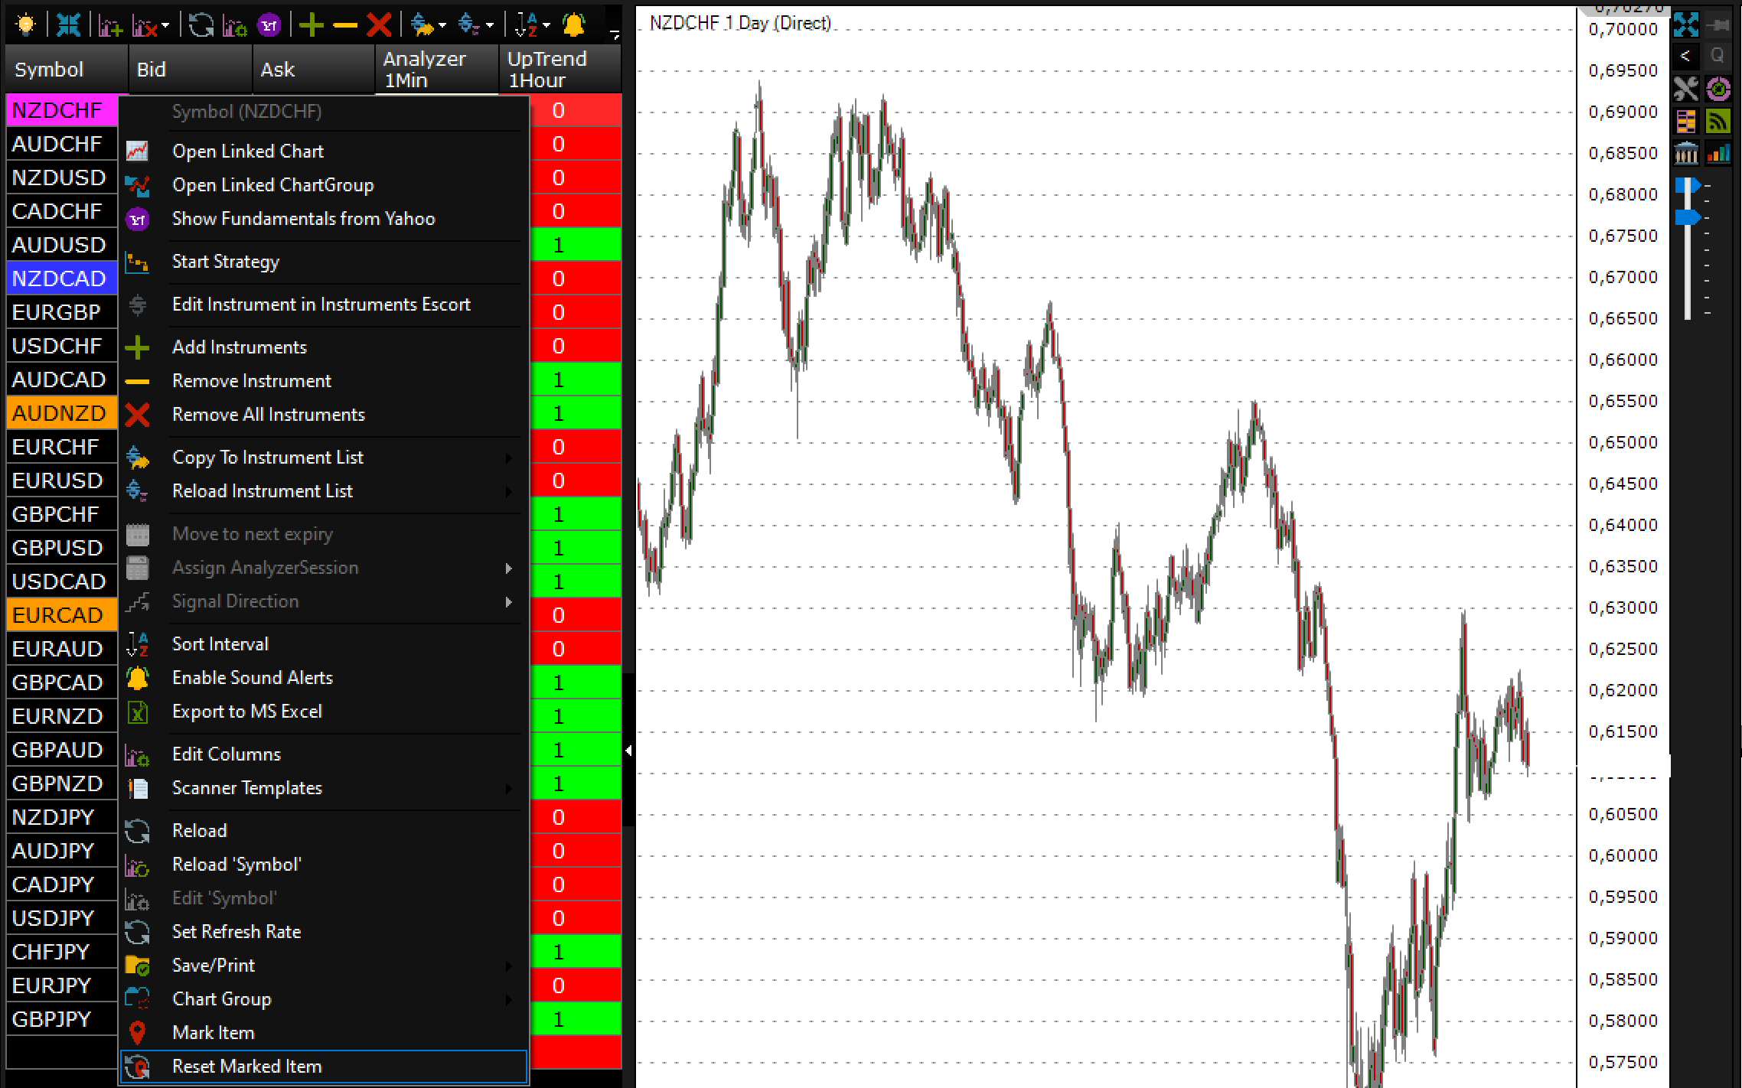Click the Yahoo fundamentals toolbar icon
Image resolution: width=1742 pixels, height=1088 pixels.
coord(269,25)
